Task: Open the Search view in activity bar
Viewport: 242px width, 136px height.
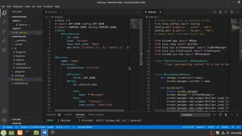Action: 4,22
